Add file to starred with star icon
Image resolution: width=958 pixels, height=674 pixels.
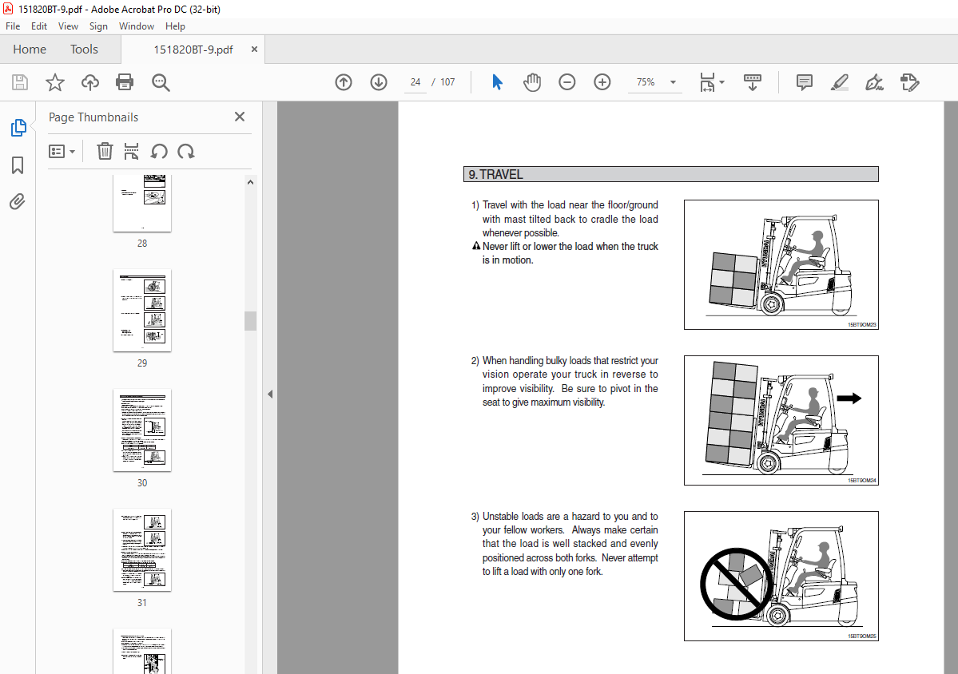click(x=55, y=82)
